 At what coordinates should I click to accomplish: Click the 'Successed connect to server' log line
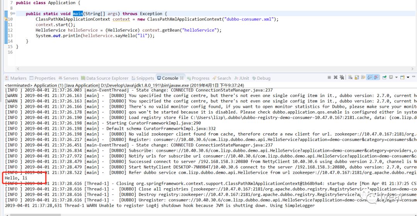pos(211,162)
